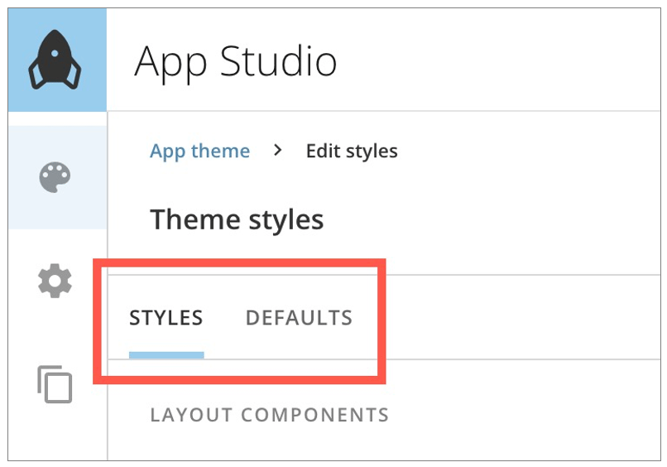Click the word 'styles' in the breadcrumb trail
This screenshot has width=667, height=467.
[x=372, y=152]
